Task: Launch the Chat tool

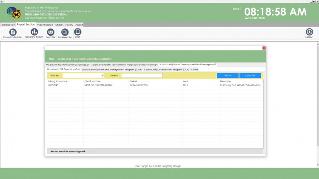Action: [77, 32]
